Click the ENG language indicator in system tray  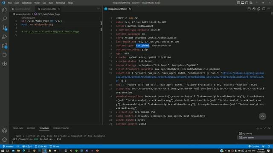253,151
